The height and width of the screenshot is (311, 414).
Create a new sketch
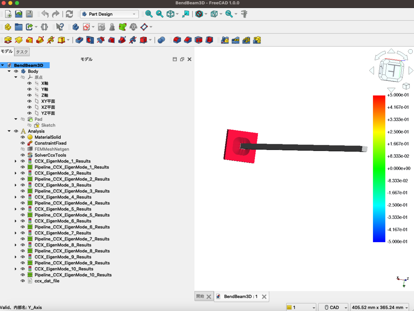[86, 27]
